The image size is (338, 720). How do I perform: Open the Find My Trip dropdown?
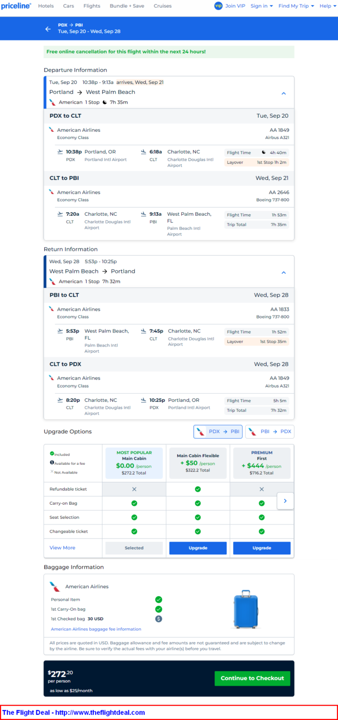click(296, 6)
